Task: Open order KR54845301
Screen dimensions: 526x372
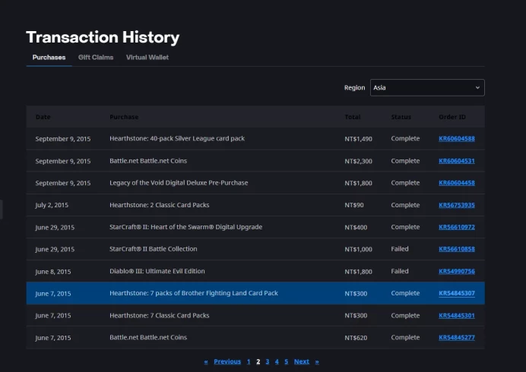Action: 457,315
